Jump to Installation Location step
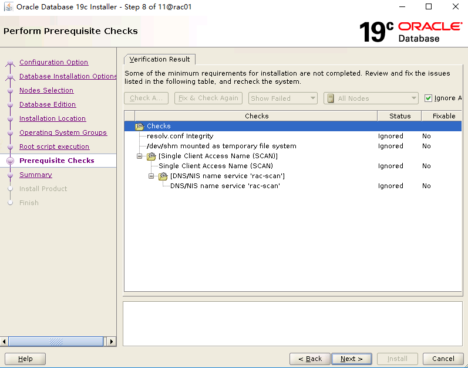This screenshot has height=368, width=468. (x=52, y=118)
